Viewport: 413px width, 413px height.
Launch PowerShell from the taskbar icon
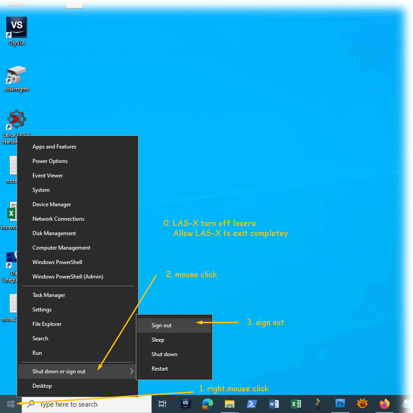252,404
